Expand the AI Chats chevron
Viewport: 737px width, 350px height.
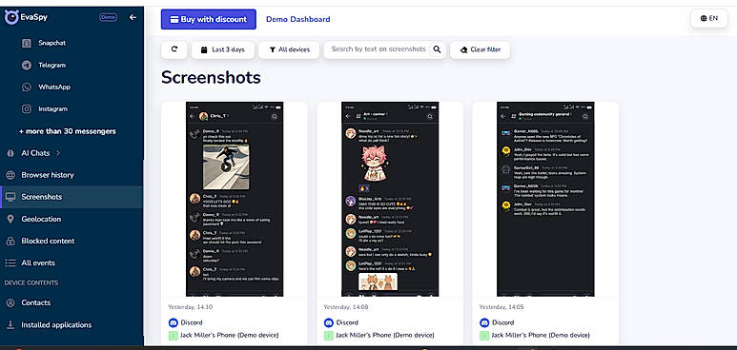pyautogui.click(x=58, y=153)
